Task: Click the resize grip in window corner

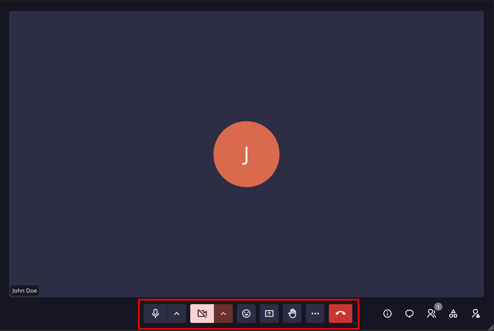Action: (491, 328)
